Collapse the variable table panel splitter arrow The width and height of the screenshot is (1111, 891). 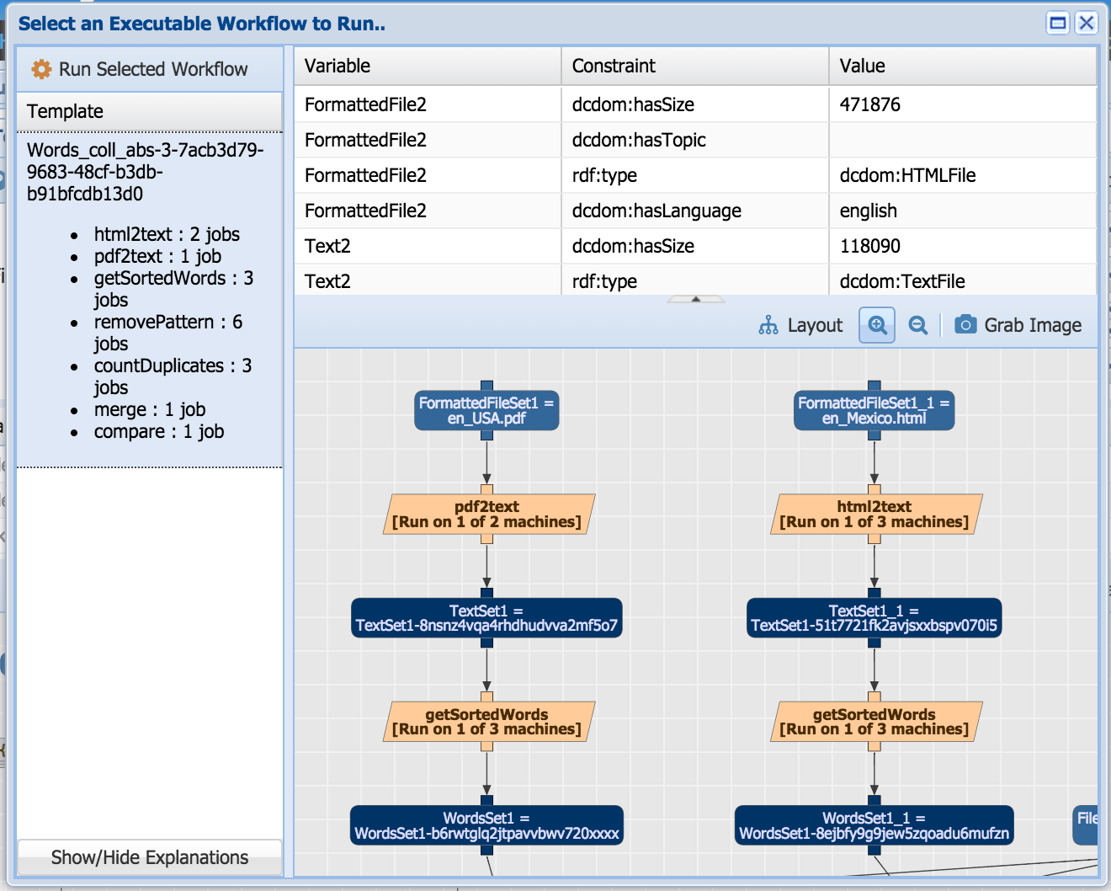point(695,299)
